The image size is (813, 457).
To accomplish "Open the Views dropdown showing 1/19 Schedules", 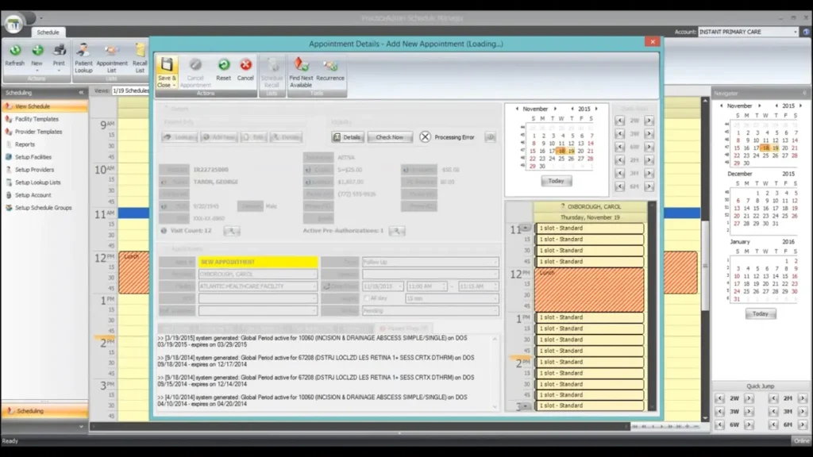I will pos(130,90).
